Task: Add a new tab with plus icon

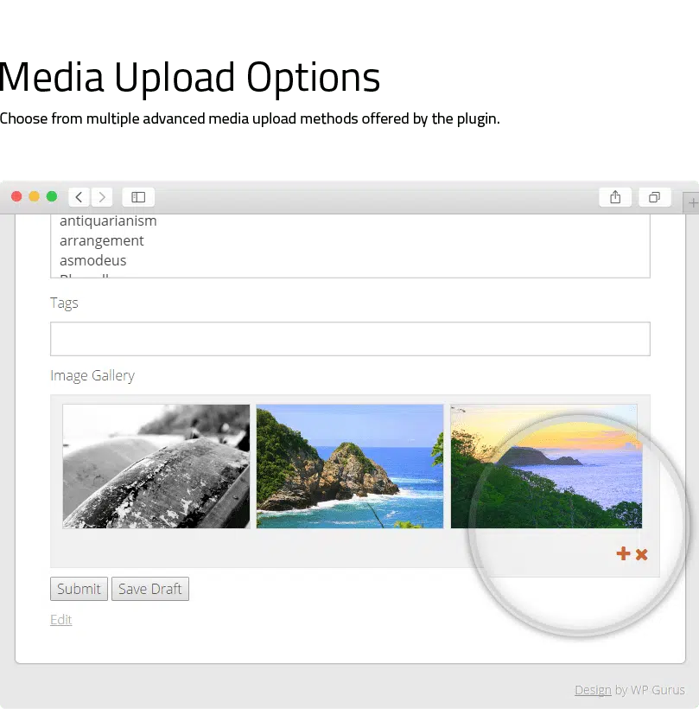Action: 692,203
